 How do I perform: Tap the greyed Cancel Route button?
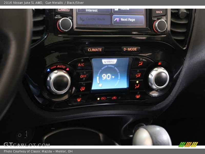[94, 20]
